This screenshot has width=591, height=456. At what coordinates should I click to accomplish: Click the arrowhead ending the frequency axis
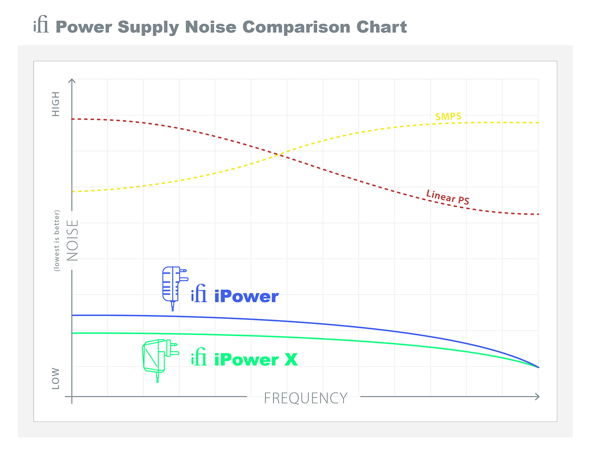coord(537,397)
